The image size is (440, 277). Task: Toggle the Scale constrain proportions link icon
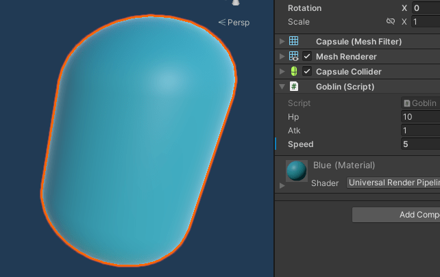pyautogui.click(x=391, y=22)
